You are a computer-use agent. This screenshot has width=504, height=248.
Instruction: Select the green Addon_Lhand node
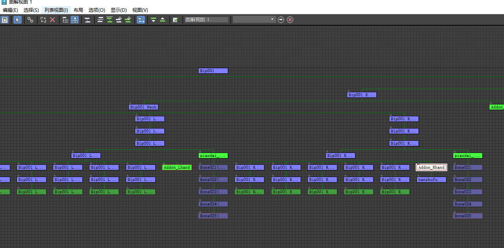177,168
